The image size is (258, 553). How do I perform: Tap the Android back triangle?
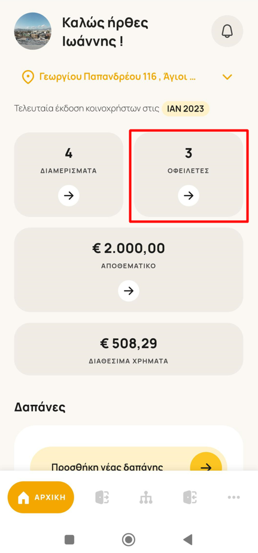point(188,539)
